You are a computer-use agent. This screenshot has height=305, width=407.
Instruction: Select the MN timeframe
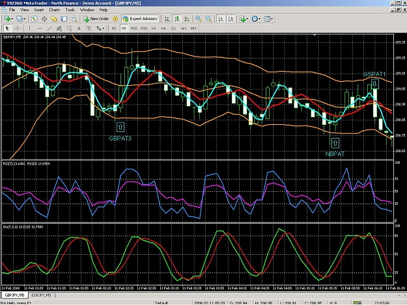[x=193, y=28]
